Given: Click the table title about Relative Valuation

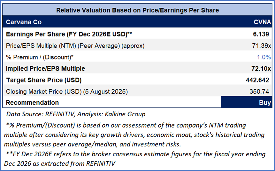Looking at the screenshot, I should coord(137,10).
